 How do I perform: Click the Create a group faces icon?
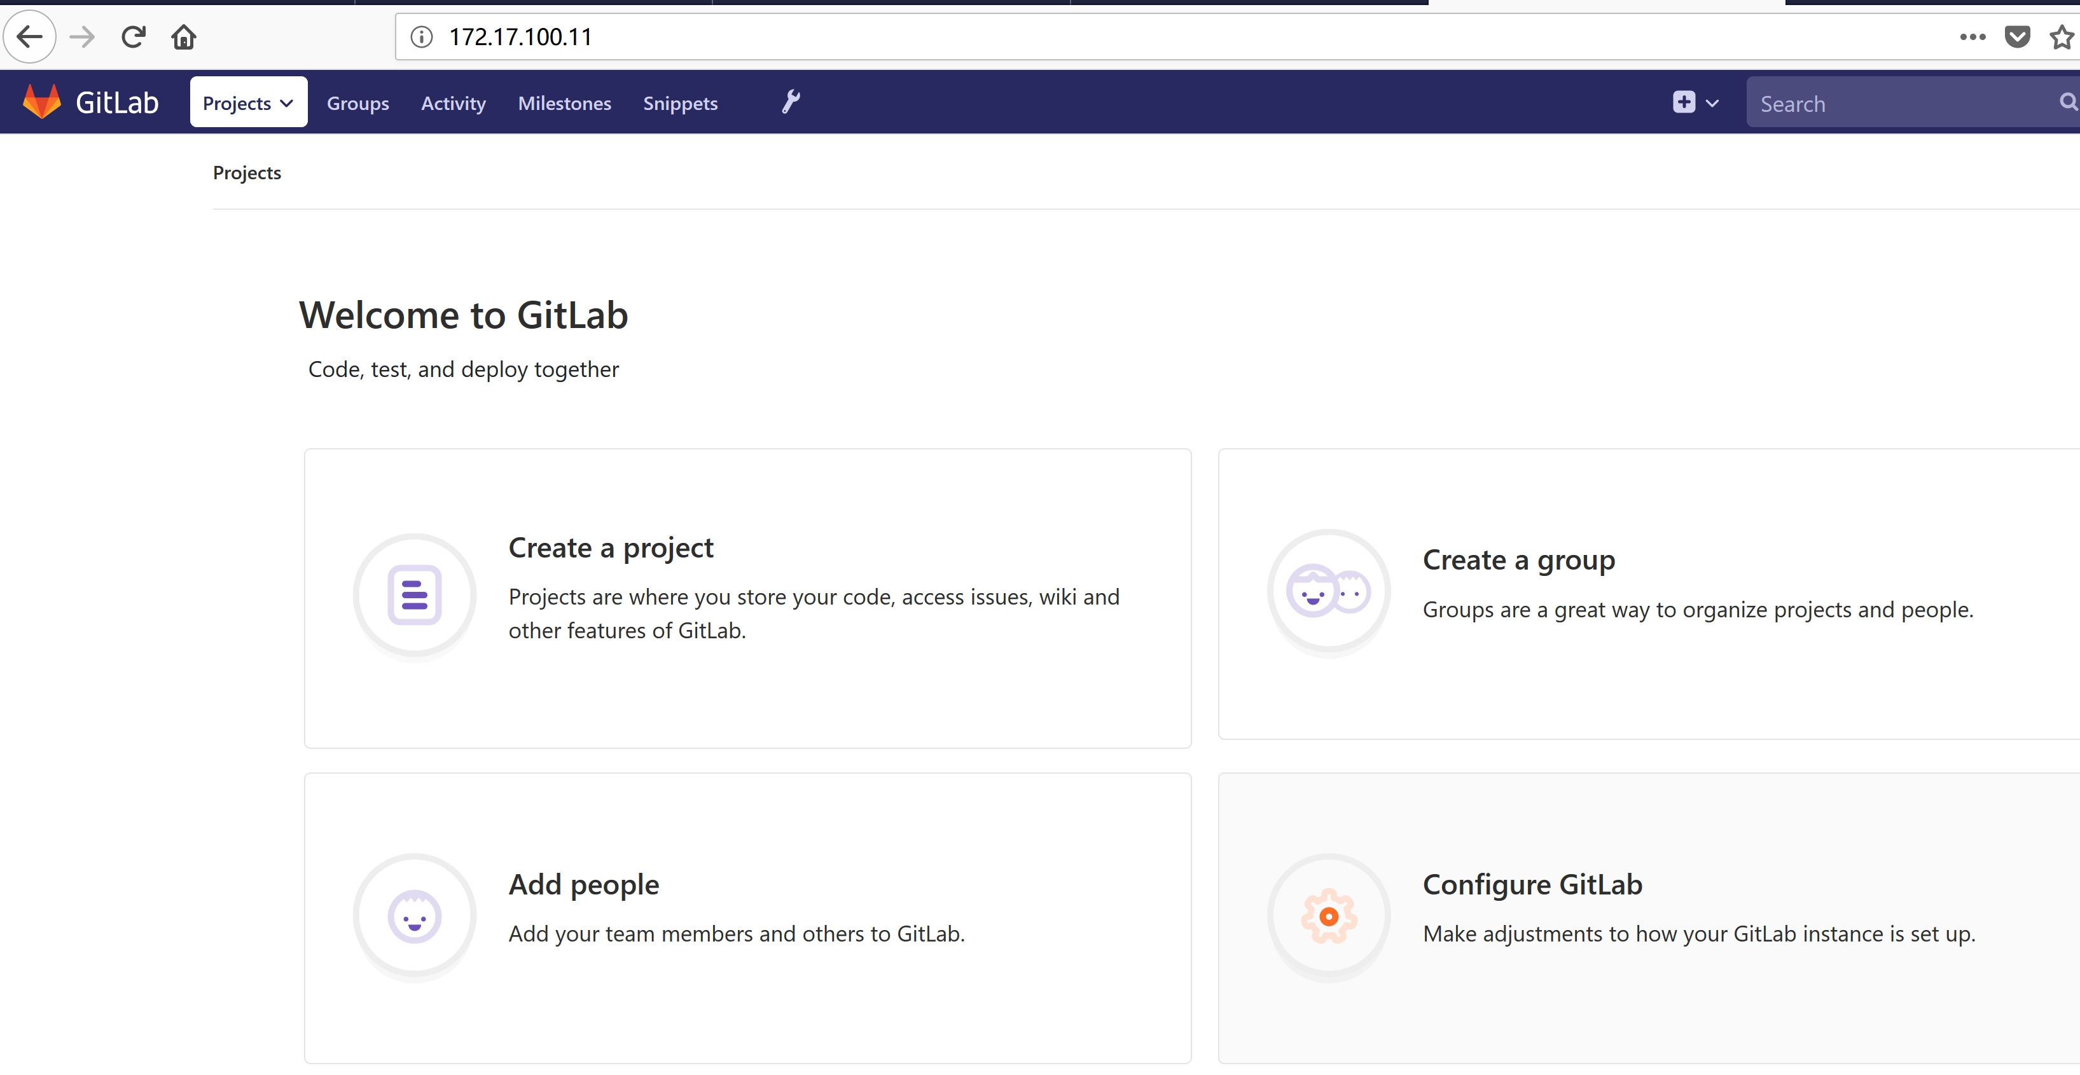[1328, 592]
